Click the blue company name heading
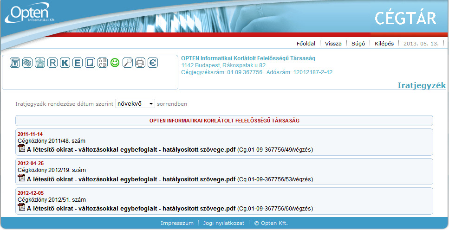 (248, 58)
